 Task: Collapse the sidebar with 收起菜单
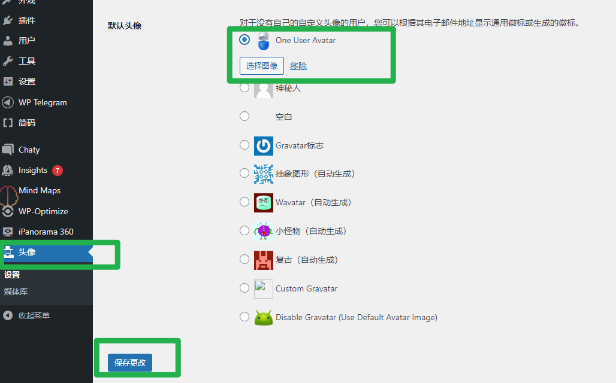(x=27, y=315)
